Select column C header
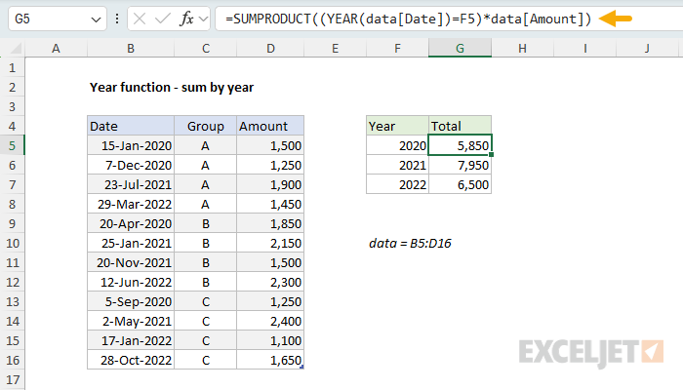Viewport: 683px width, 390px height. (206, 48)
